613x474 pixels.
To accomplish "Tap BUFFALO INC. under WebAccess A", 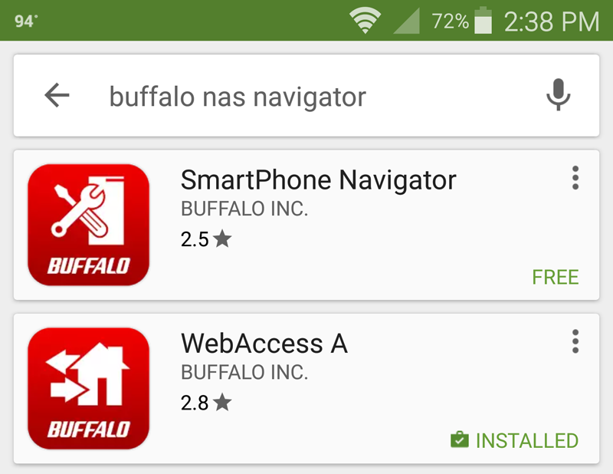I will pos(244,372).
